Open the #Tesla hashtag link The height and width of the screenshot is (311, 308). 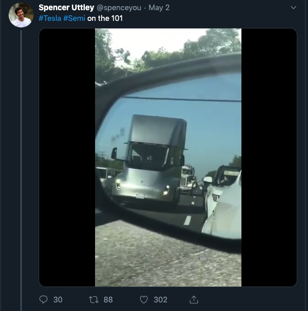click(x=50, y=18)
